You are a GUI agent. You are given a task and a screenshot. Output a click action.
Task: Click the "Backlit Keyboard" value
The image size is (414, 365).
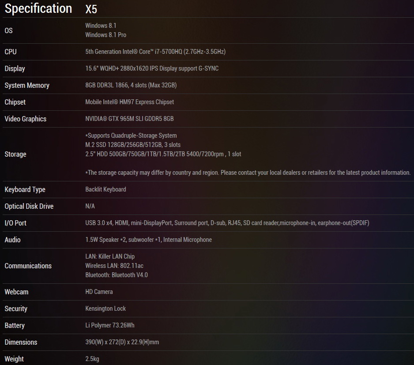pos(105,189)
